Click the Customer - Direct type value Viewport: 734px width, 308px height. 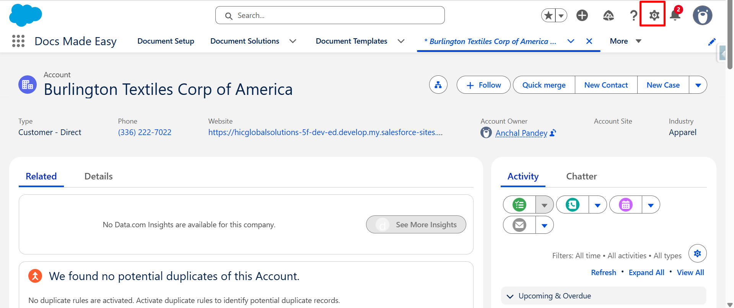pyautogui.click(x=50, y=132)
